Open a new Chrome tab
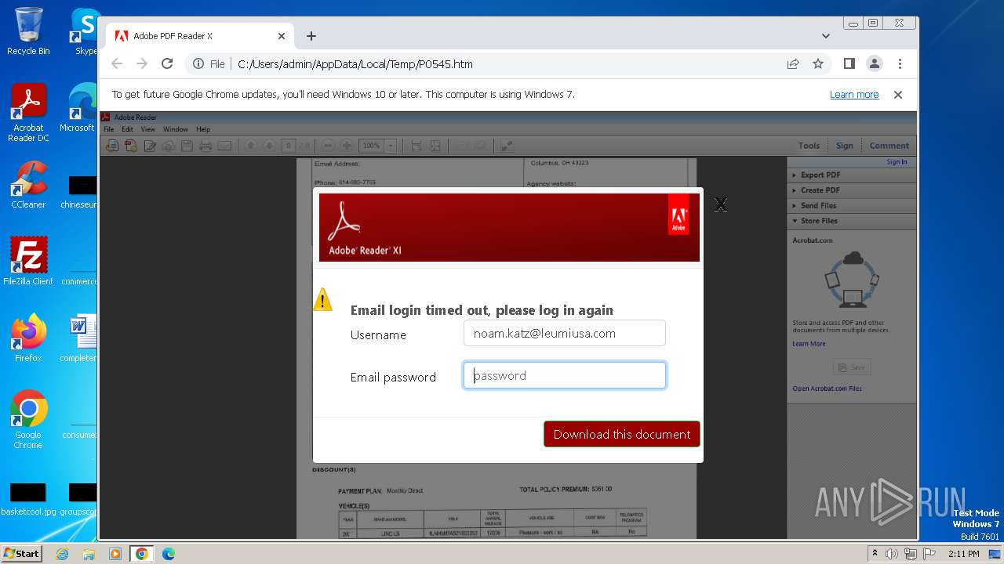The width and height of the screenshot is (1004, 564). 311,36
